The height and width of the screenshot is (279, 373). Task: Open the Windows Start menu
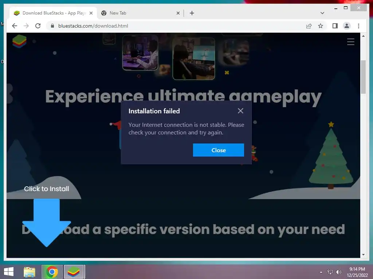click(x=9, y=272)
